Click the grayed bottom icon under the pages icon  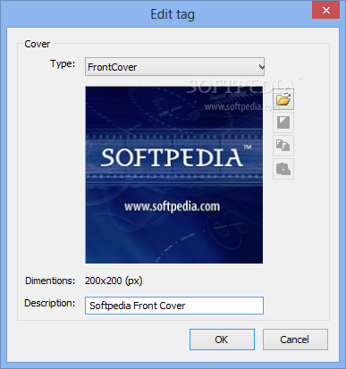coord(283,169)
